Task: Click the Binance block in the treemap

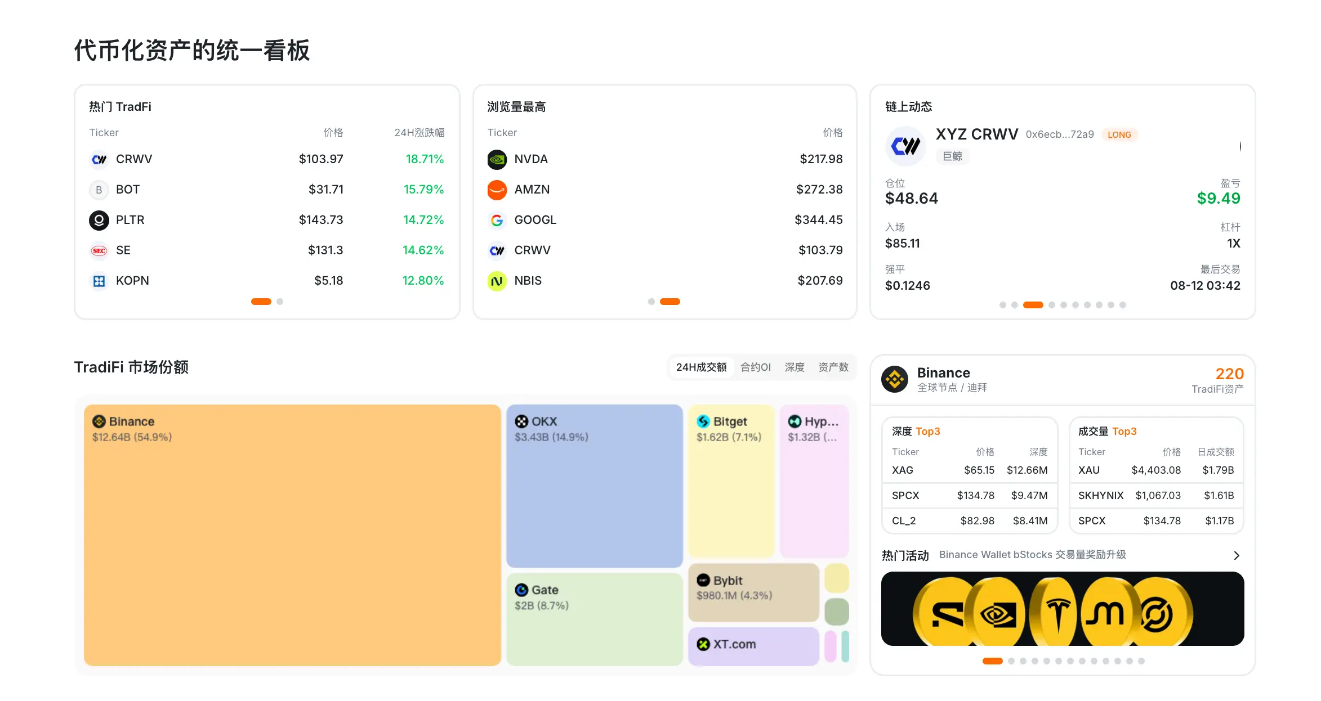Action: tap(292, 535)
